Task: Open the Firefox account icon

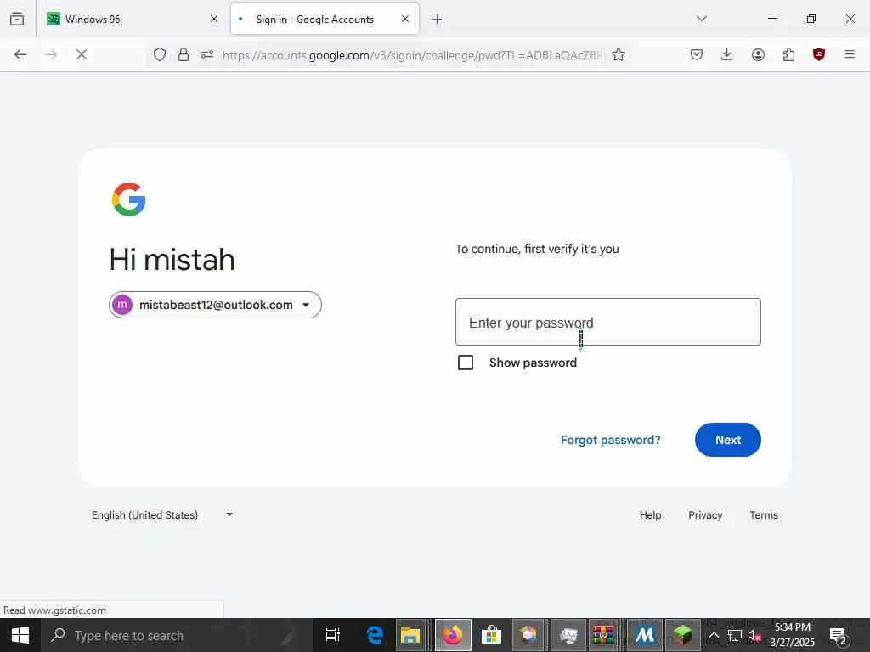Action: pos(758,54)
